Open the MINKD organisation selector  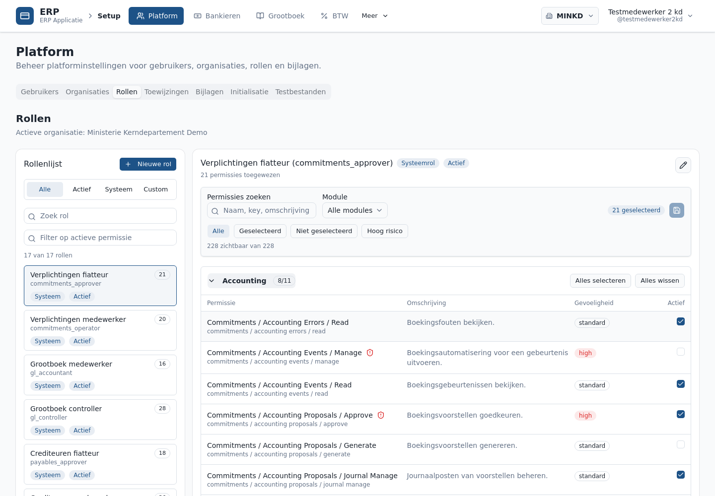[570, 16]
